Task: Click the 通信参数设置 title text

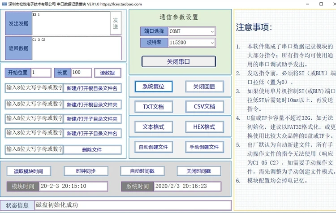Action: point(179,17)
